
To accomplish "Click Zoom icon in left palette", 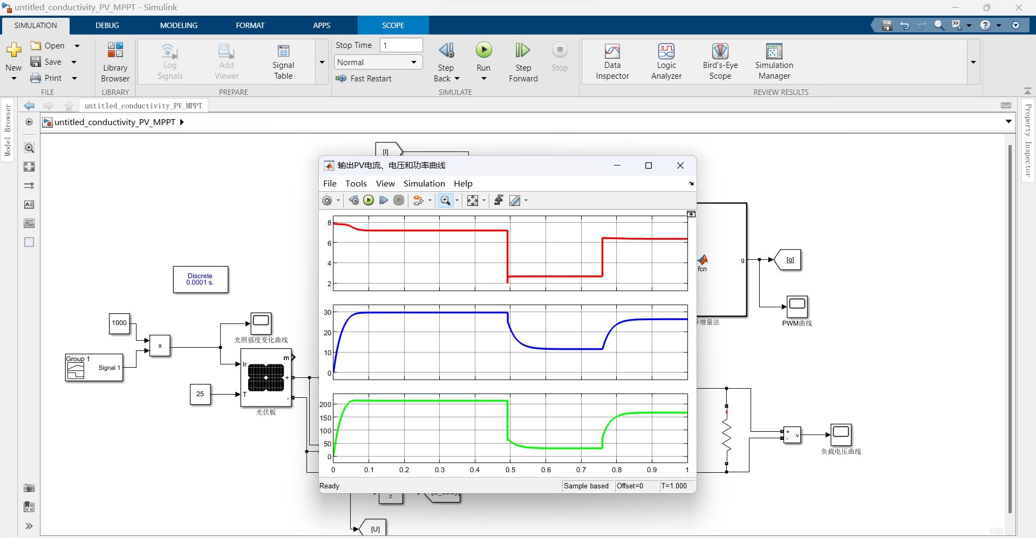I will pos(29,148).
